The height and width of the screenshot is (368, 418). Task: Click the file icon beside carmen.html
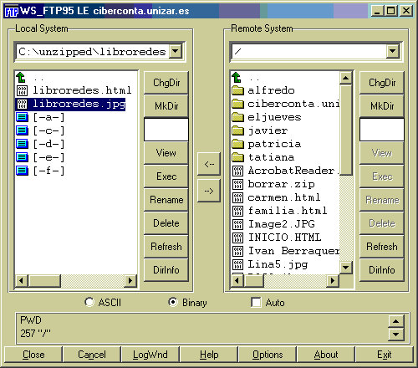pyautogui.click(x=237, y=197)
